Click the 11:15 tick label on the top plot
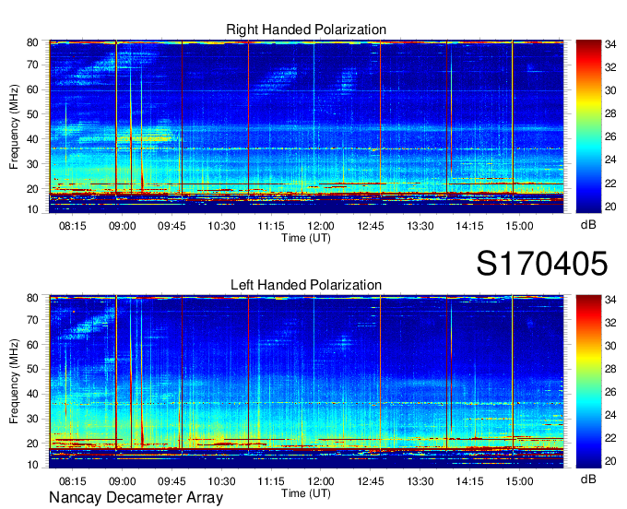The width and height of the screenshot is (627, 509). point(271,226)
